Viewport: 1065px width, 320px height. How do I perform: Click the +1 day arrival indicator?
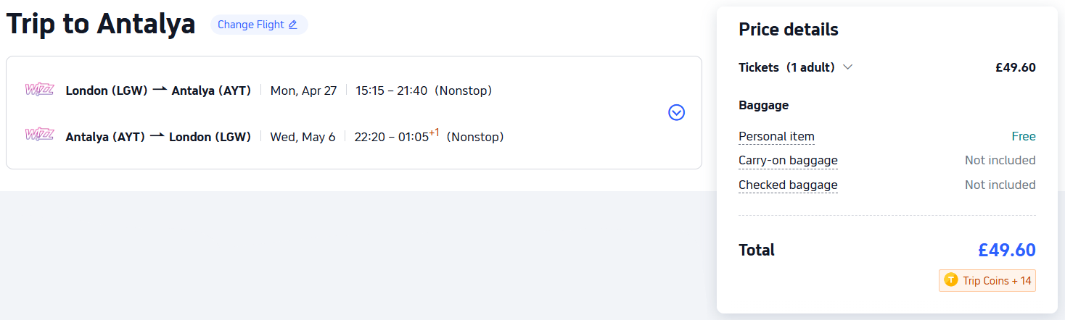(x=434, y=132)
